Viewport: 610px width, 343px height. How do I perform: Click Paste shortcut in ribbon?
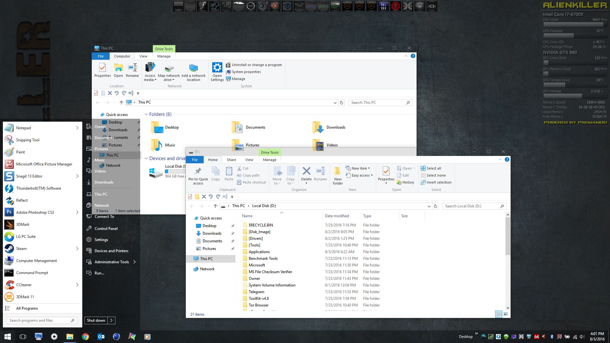(x=252, y=182)
